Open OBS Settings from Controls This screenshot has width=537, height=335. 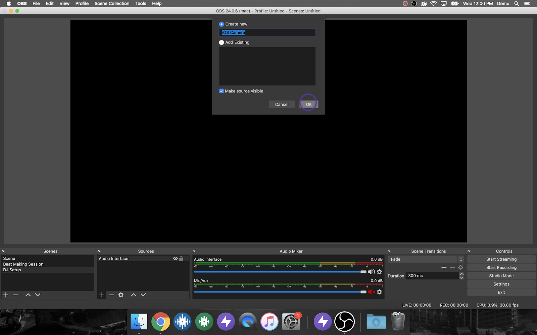(501, 284)
